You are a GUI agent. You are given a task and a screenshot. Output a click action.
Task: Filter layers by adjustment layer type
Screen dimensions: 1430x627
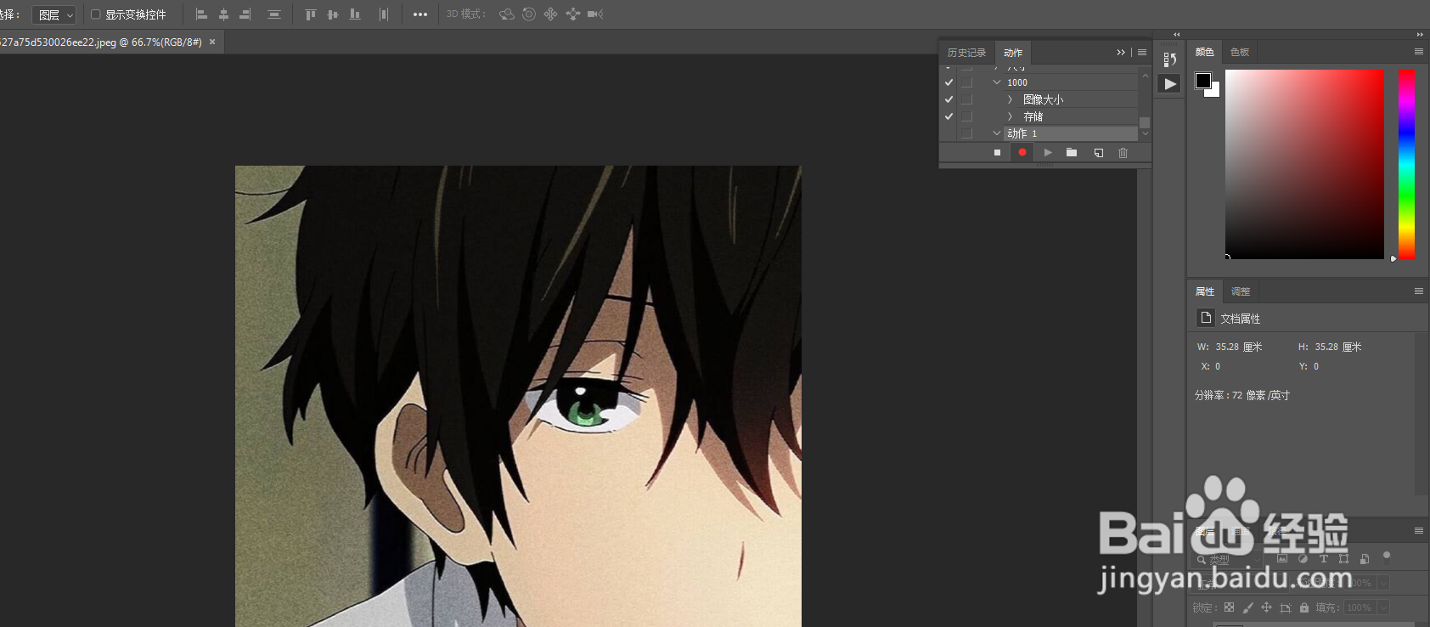coord(1303,559)
